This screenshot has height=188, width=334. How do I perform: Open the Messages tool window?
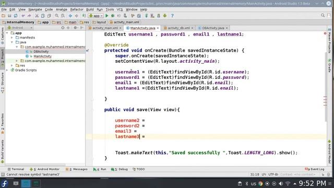click(77, 169)
